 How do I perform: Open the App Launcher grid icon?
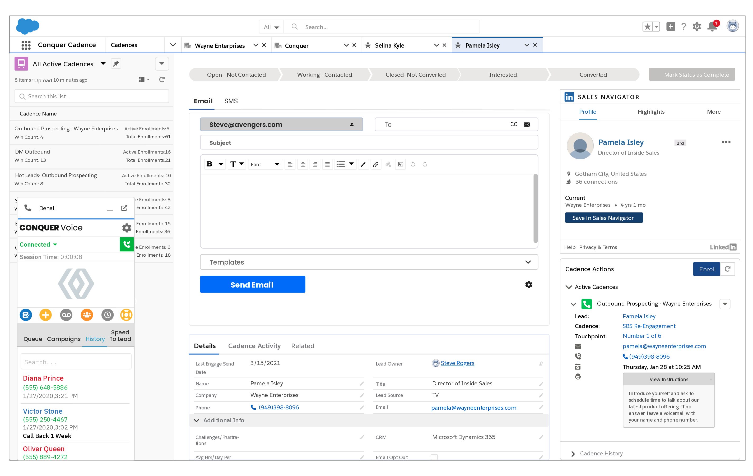tap(26, 45)
